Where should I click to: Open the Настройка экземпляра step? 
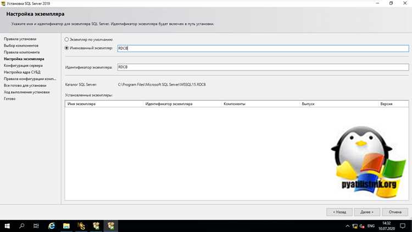(x=24, y=59)
